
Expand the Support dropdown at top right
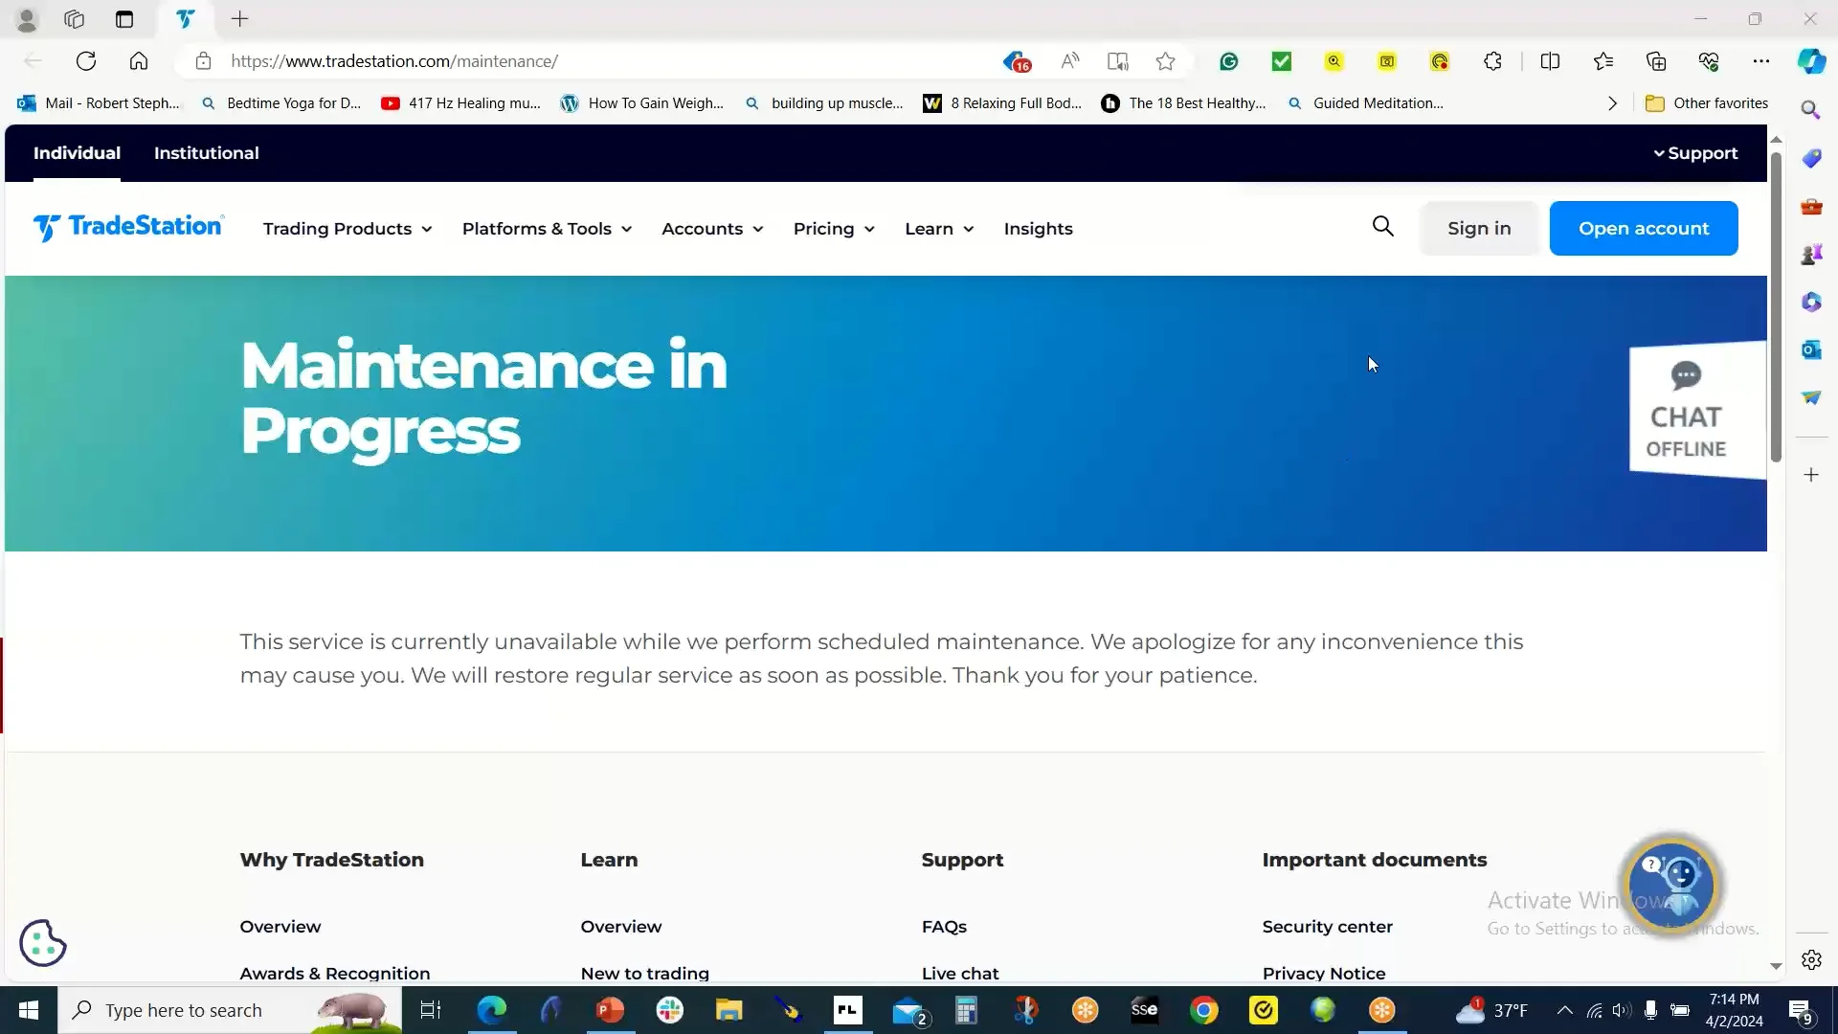pyautogui.click(x=1694, y=153)
